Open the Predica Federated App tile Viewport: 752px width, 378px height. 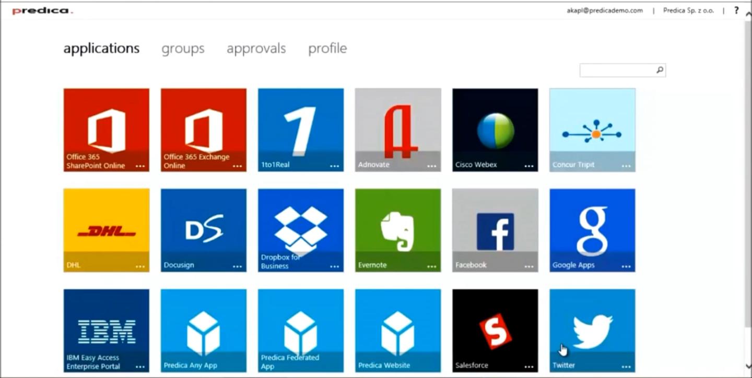pos(301,331)
